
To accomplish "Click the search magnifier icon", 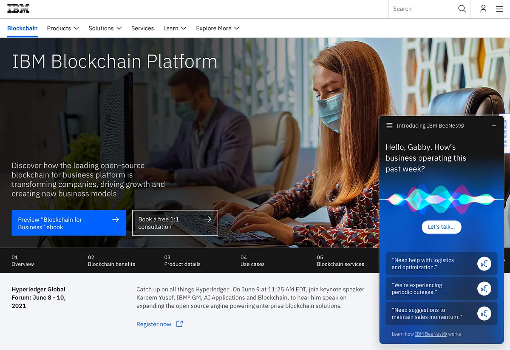I will [x=462, y=9].
